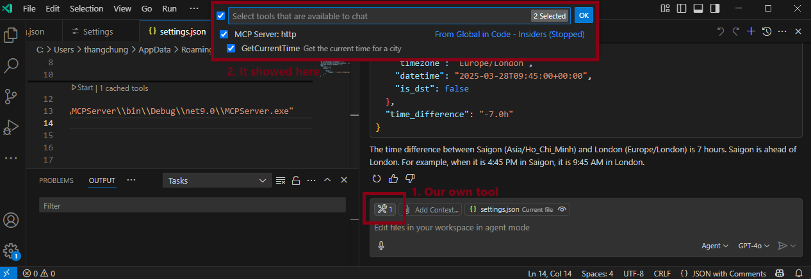Mark the chat response as unhelpful
The image size is (811, 279).
410,178
